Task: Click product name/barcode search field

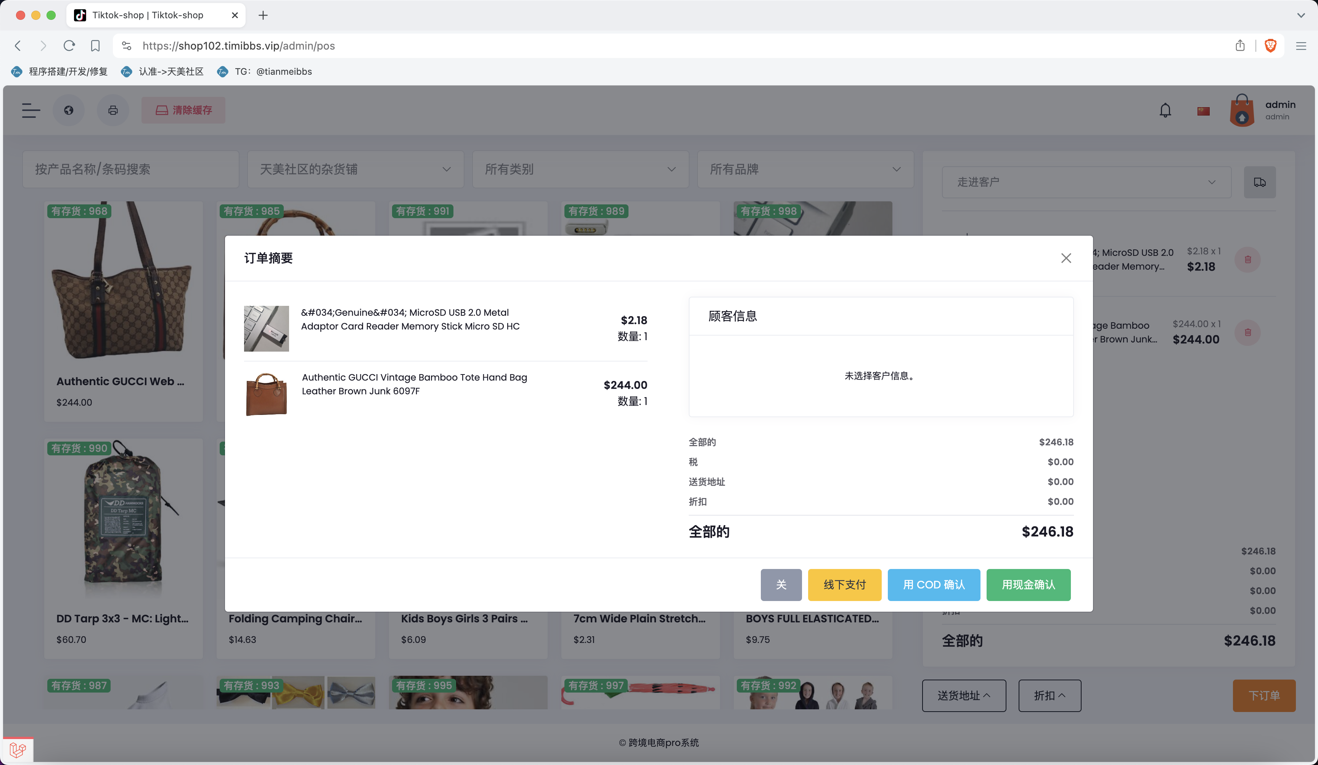Action: 131,169
